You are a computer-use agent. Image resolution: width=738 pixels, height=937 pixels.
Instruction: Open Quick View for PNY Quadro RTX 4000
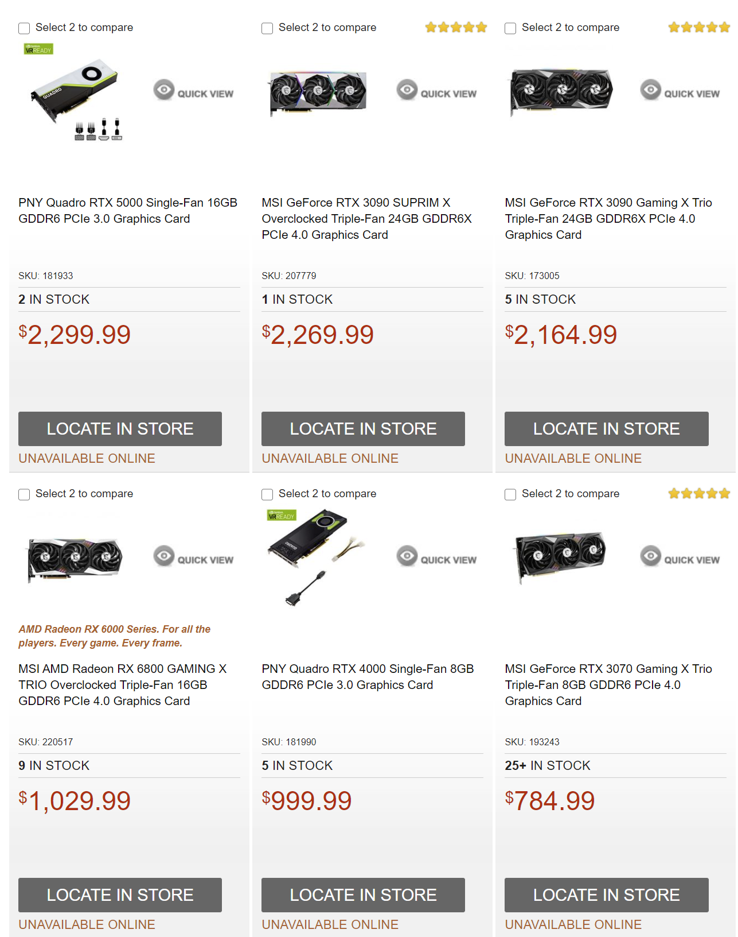(x=437, y=557)
